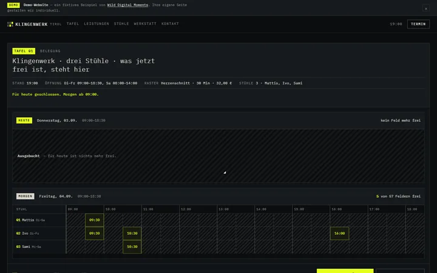The width and height of the screenshot is (437, 273).
Task: Click the TAFEL 01 badge
Action: (x=24, y=51)
